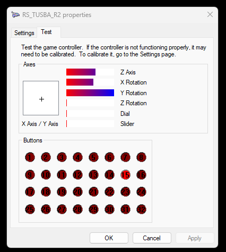Click the Y Rotation progress bar

click(x=90, y=93)
